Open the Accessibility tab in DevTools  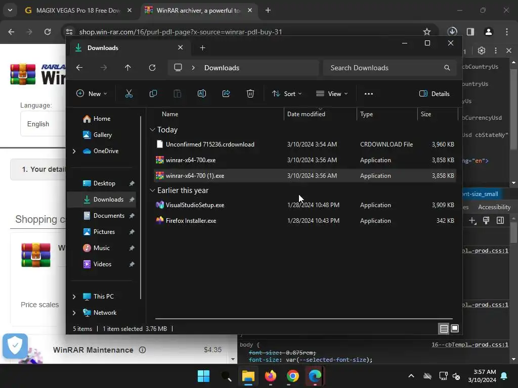[494, 207]
